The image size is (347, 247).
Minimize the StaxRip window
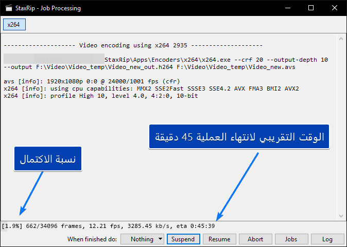pyautogui.click(x=288, y=8)
